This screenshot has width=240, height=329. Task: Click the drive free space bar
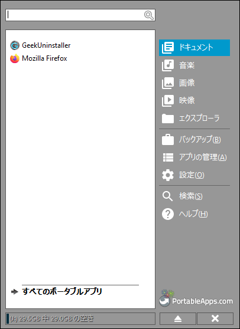click(x=80, y=319)
